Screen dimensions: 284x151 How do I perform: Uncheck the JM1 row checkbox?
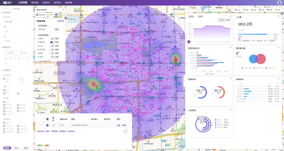pyautogui.click(x=47, y=125)
